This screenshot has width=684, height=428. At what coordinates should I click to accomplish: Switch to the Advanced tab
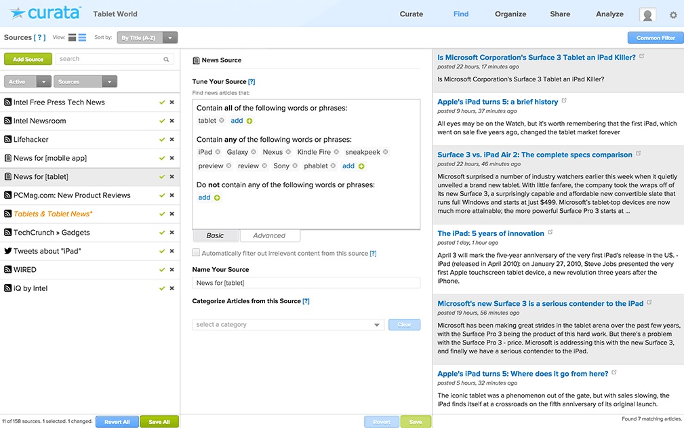coord(269,235)
